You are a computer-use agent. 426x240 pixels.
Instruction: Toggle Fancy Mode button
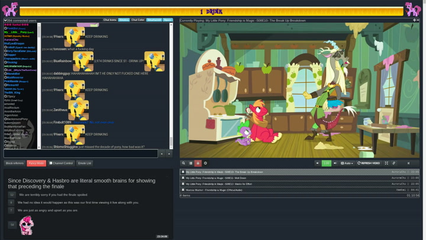pyautogui.click(x=36, y=163)
